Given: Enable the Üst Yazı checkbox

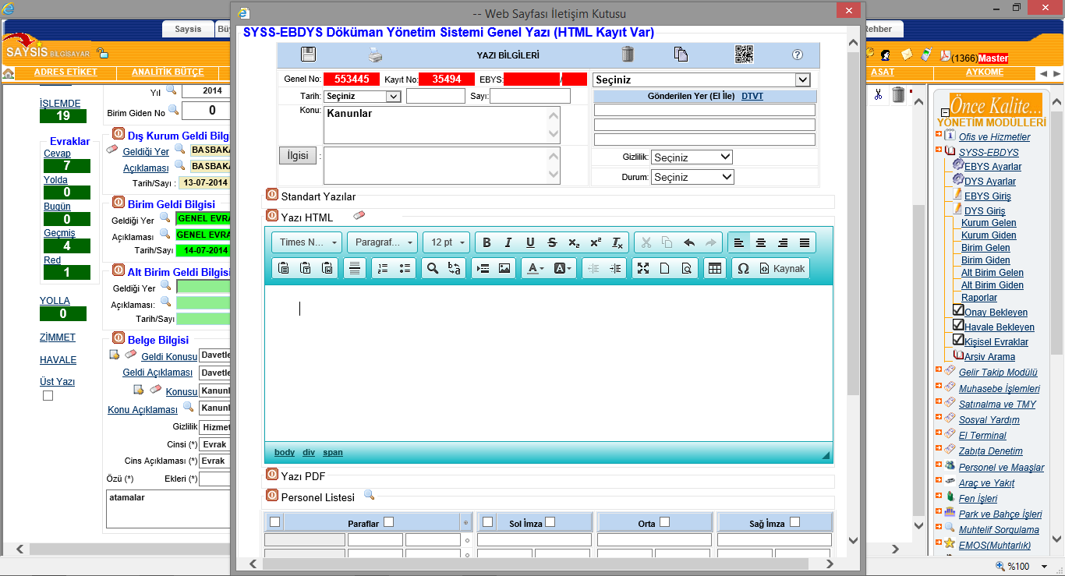Looking at the screenshot, I should [x=48, y=396].
